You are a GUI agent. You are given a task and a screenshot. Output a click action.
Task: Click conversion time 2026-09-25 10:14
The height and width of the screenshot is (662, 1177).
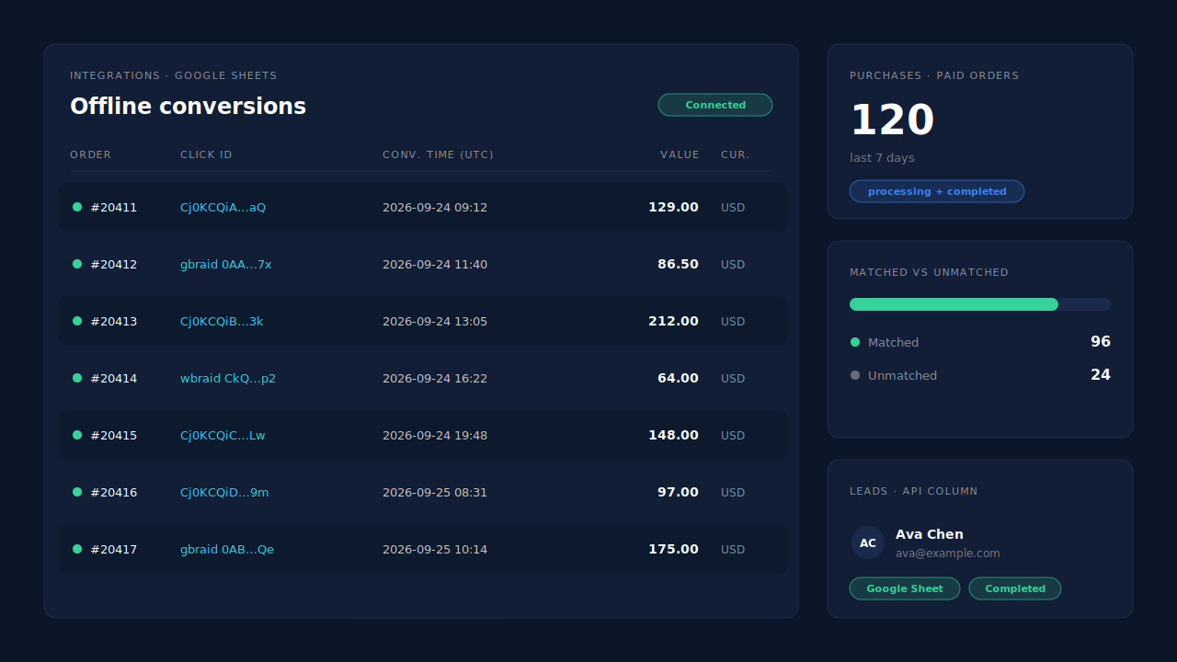click(435, 550)
